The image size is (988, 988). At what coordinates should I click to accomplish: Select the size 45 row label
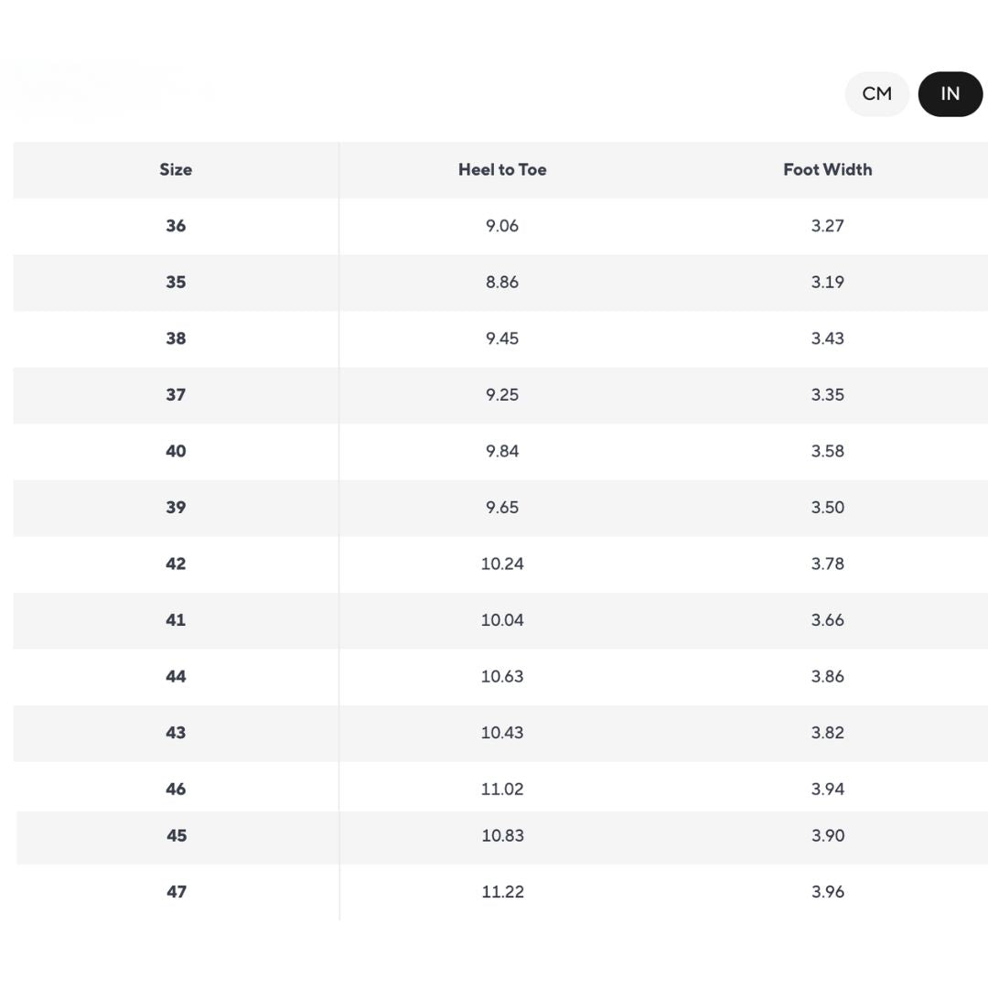[x=177, y=835]
